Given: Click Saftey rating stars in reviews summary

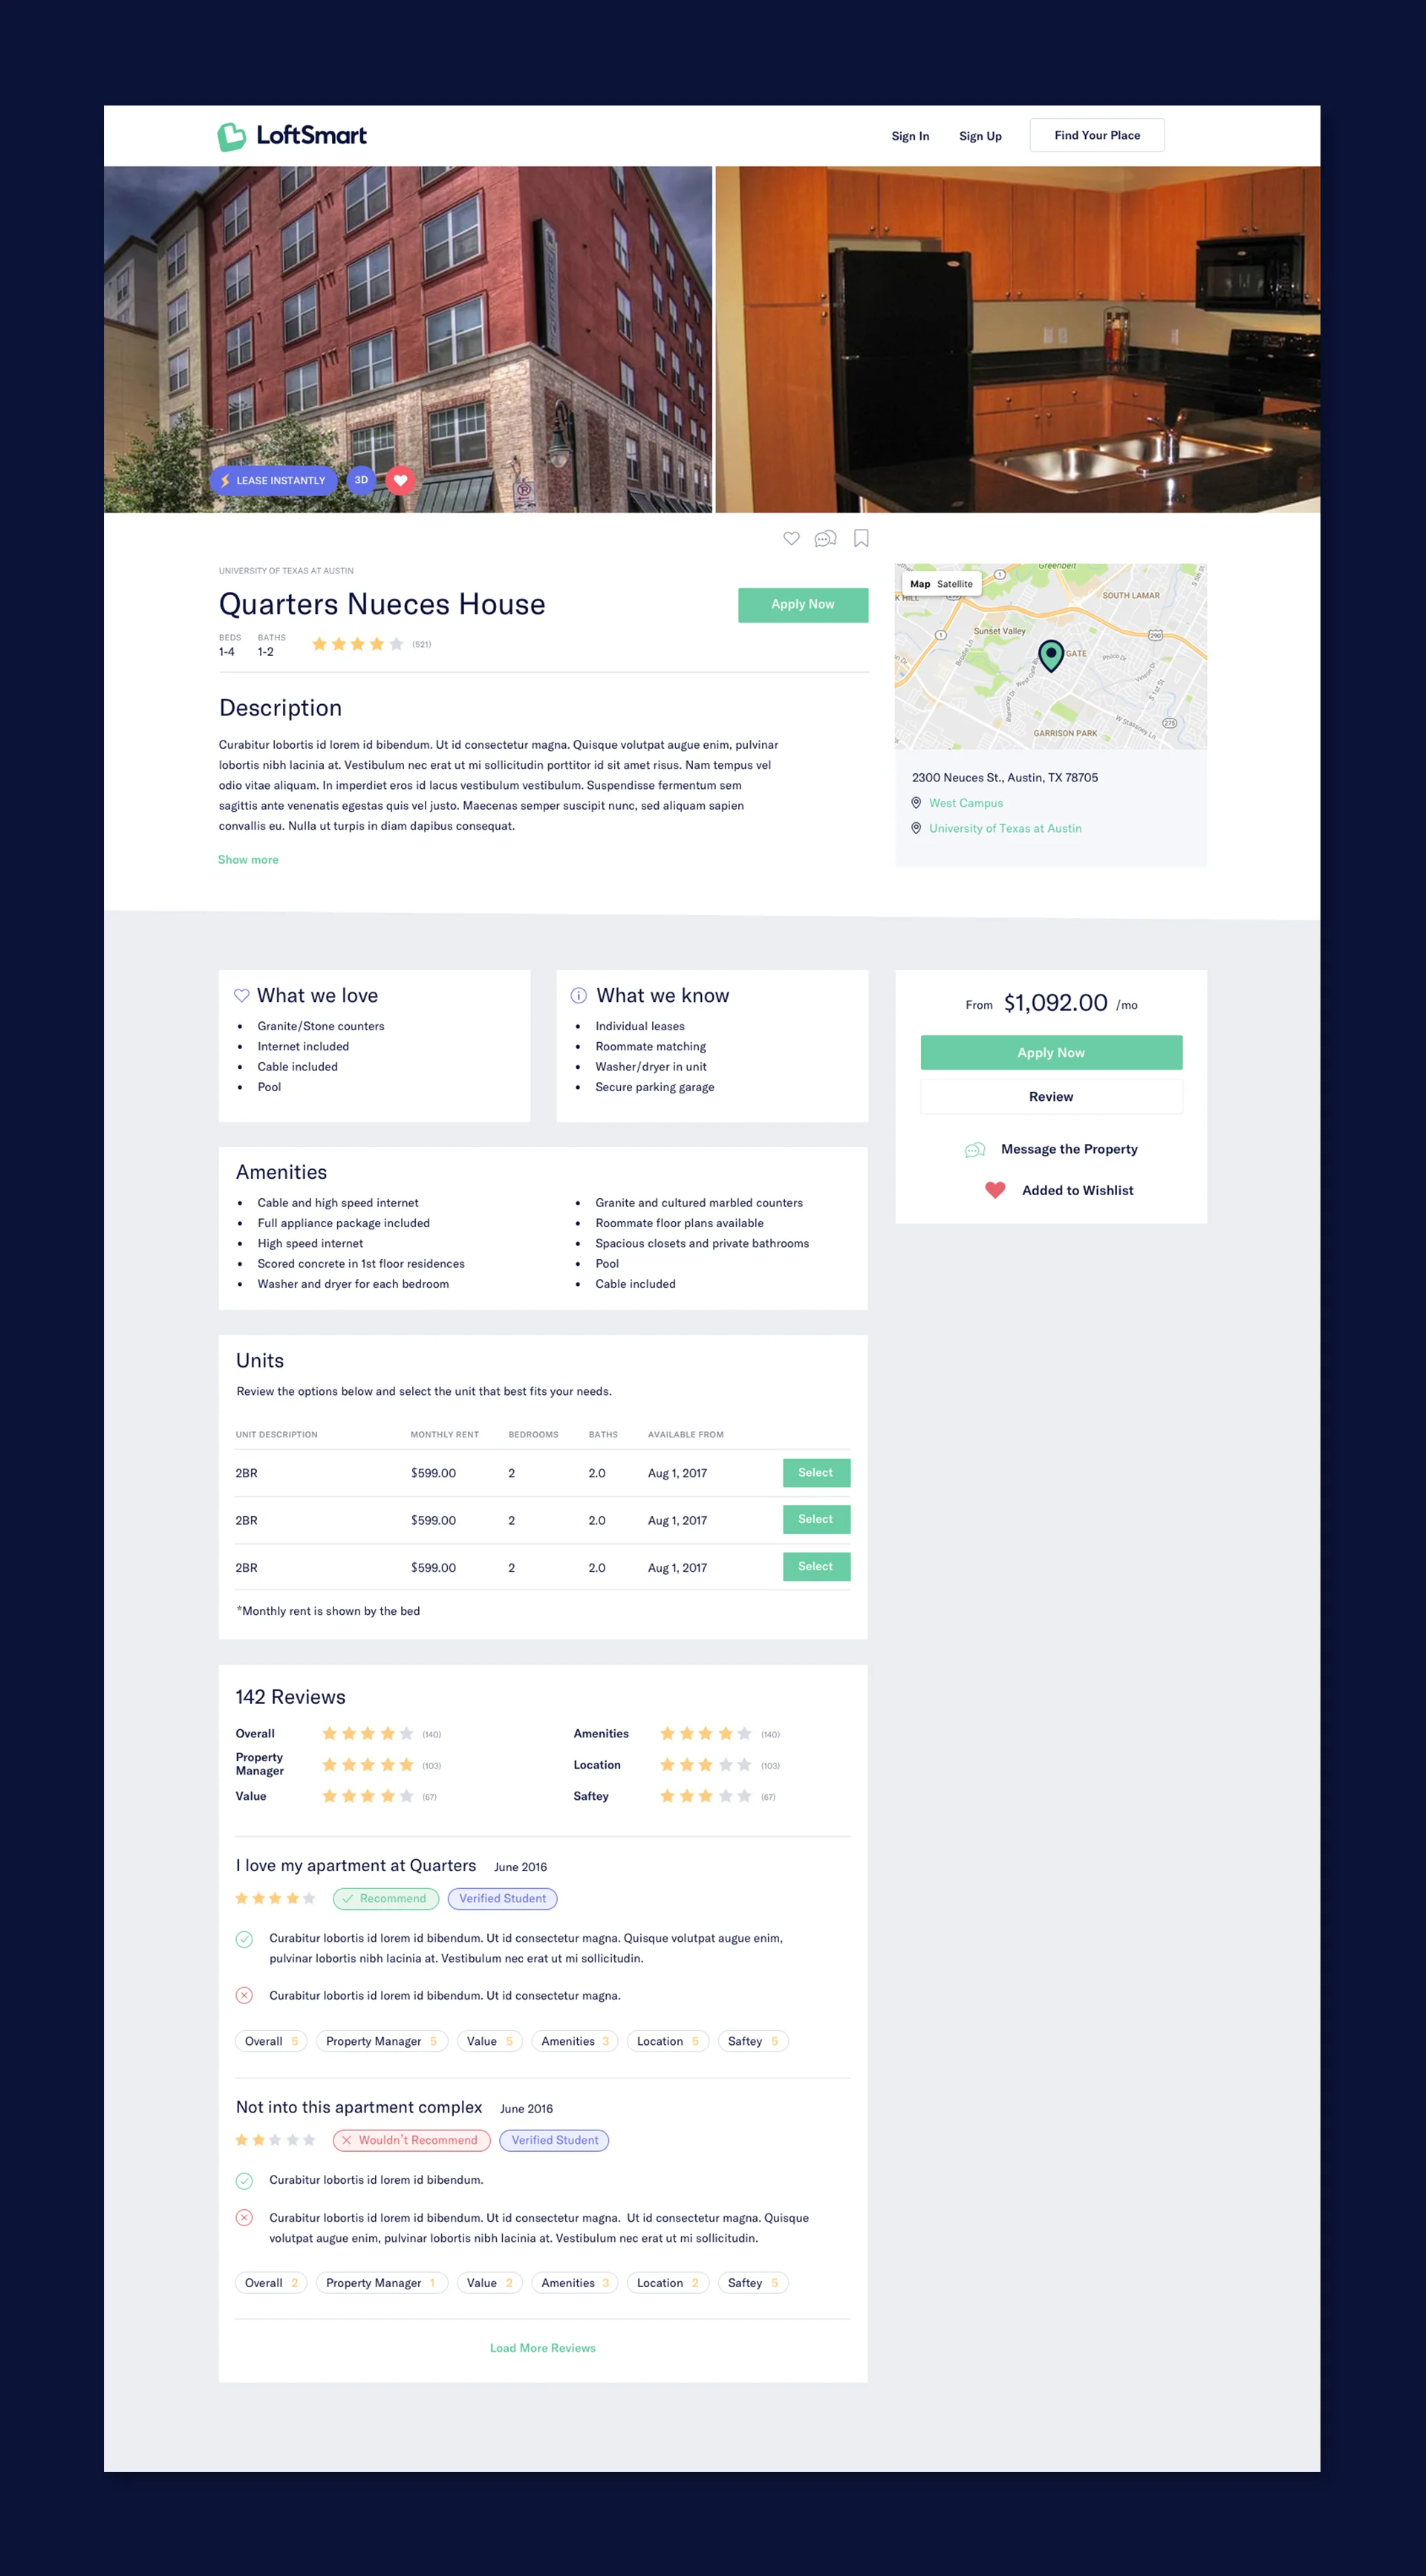Looking at the screenshot, I should [x=705, y=1796].
